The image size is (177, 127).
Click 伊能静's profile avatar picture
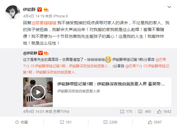(x=13, y=13)
